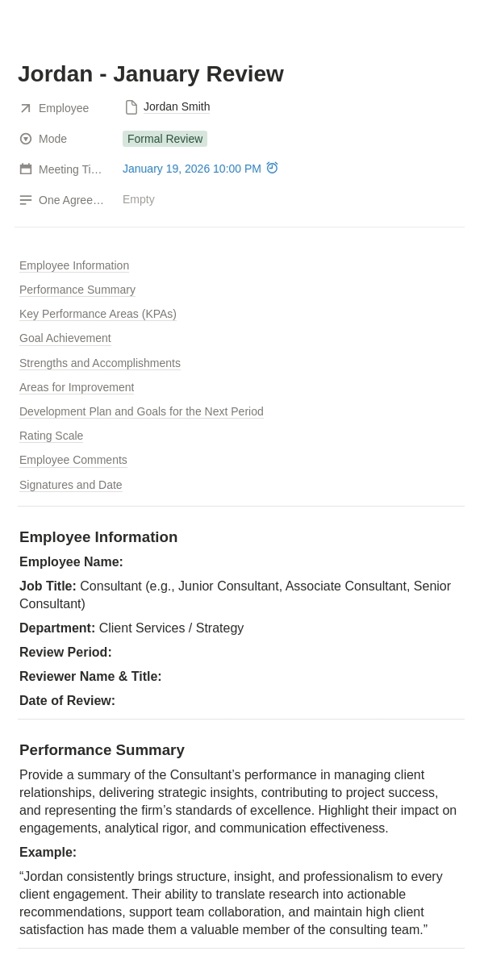
Task: Go to Employee Comments section link
Action: point(73,460)
